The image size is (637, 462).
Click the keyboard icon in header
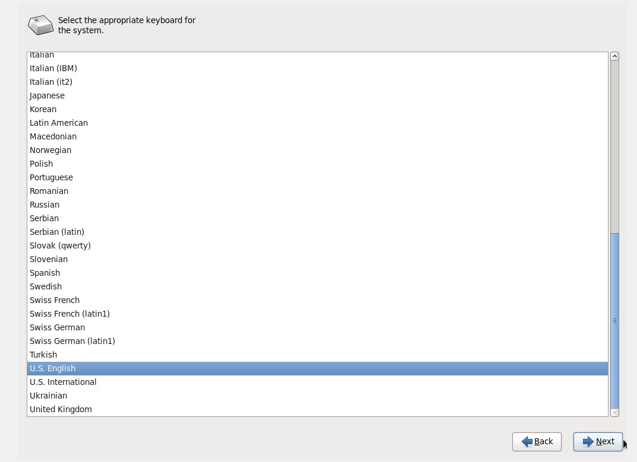pos(40,25)
